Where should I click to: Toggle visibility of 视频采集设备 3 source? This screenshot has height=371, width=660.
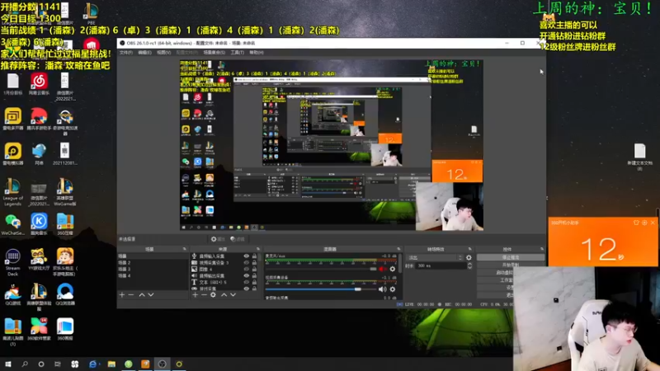pos(246,262)
